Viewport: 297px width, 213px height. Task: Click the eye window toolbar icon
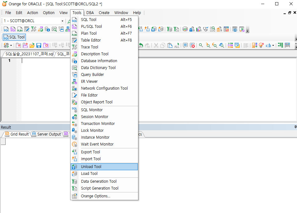235,29
